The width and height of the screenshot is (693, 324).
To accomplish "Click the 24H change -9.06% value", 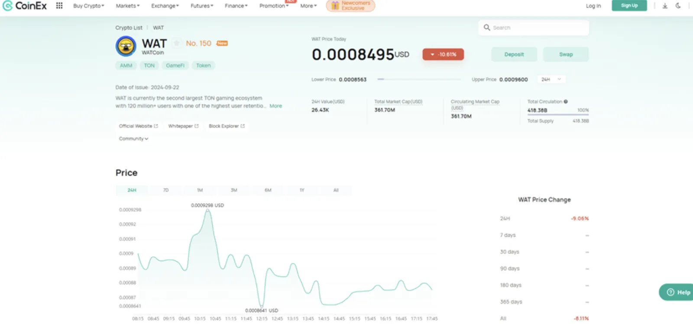I will point(580,218).
